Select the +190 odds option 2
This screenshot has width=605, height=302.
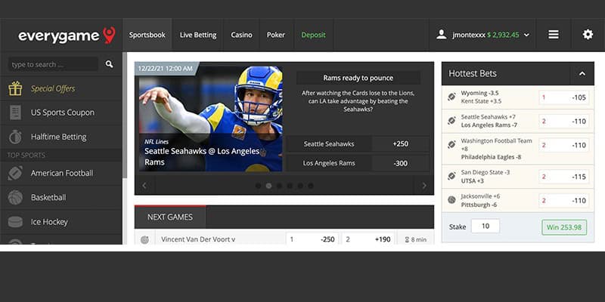[368, 239]
